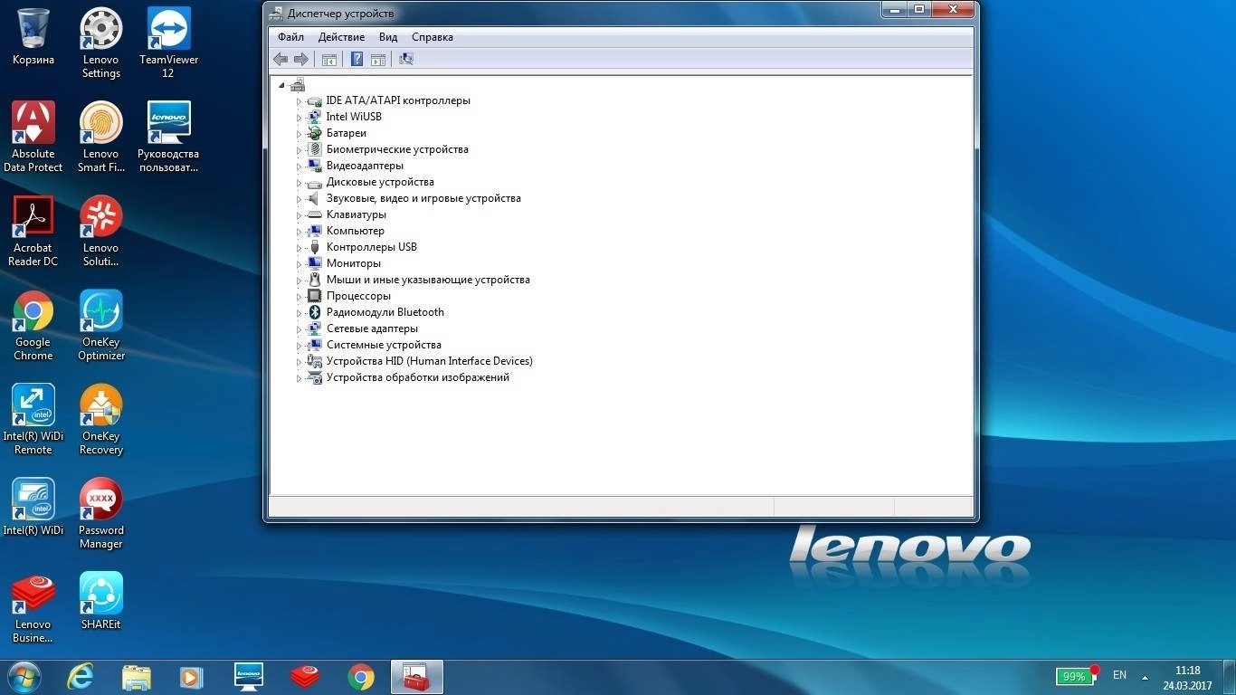Click the speaker icon beside Звуковые устройства
1236x695 pixels.
[315, 198]
